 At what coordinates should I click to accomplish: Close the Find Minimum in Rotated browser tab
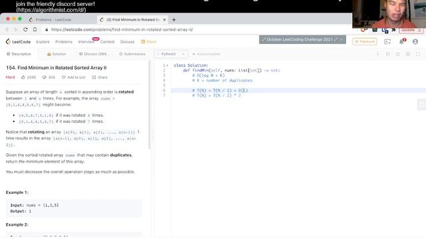pyautogui.click(x=164, y=20)
